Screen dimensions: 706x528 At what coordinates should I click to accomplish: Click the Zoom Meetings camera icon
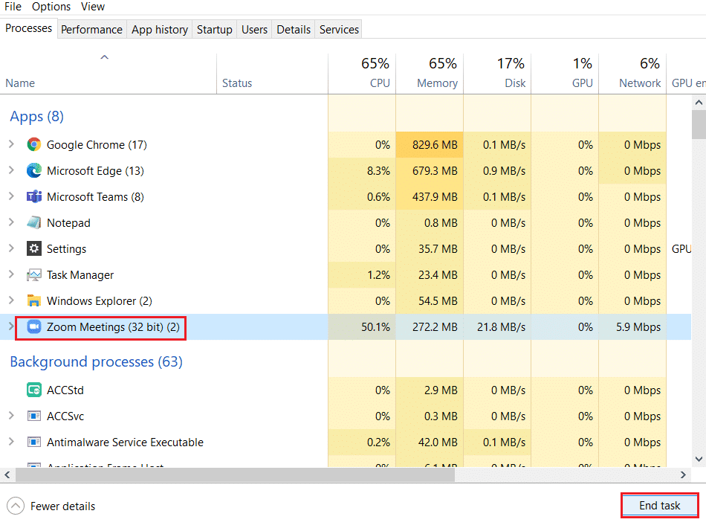pyautogui.click(x=34, y=326)
